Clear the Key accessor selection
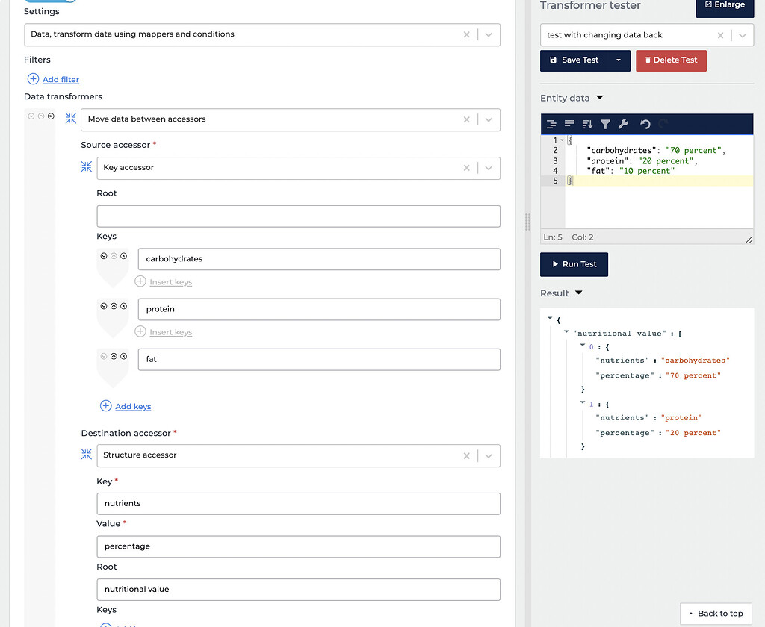 467,168
